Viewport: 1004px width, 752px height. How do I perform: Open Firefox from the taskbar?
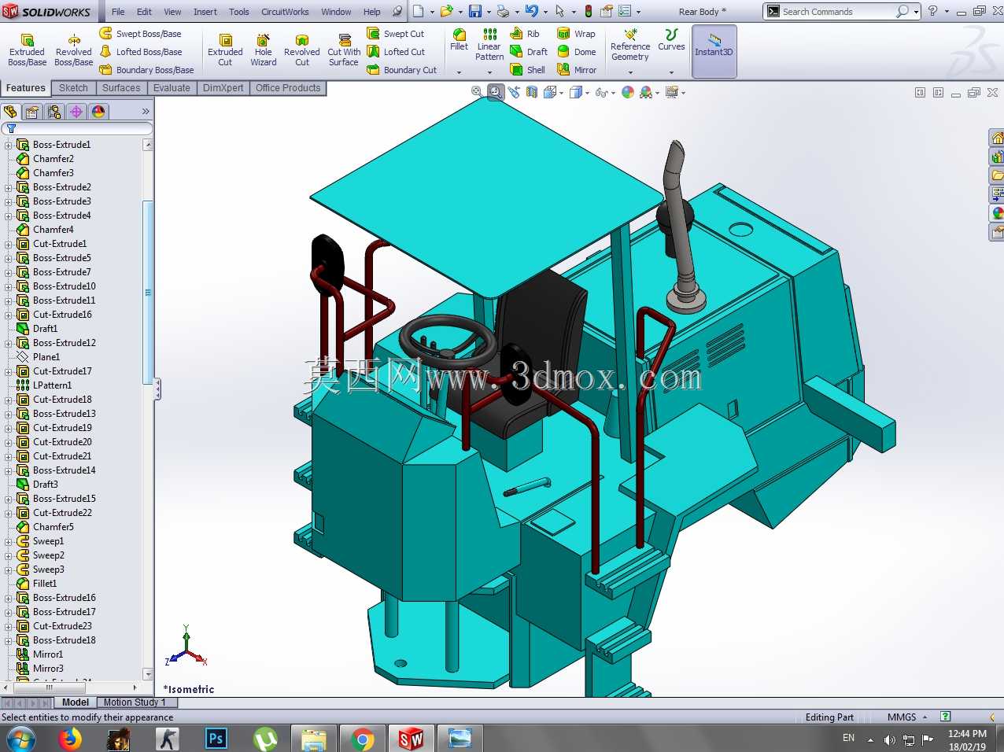70,739
